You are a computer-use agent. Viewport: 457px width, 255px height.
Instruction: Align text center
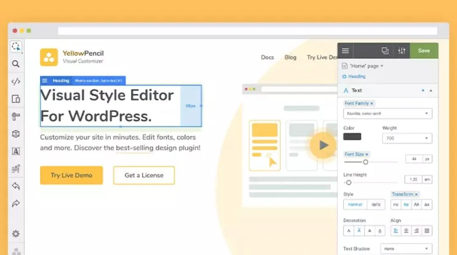pos(406,231)
